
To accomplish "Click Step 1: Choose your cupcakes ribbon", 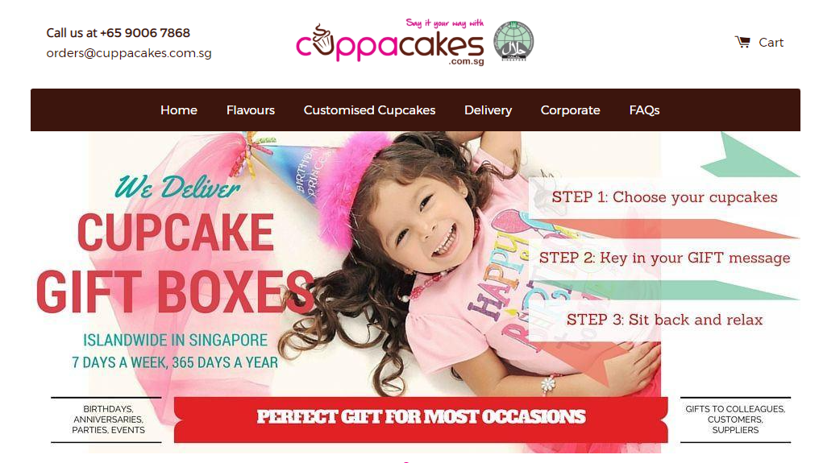I will 664,197.
